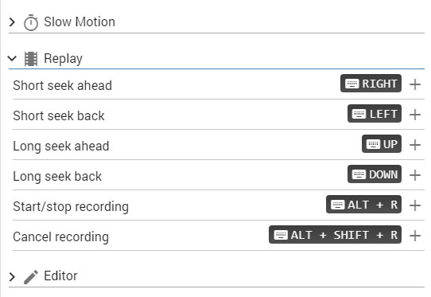The width and height of the screenshot is (431, 297).
Task: Edit the ALT + R recording binding
Action: click(x=363, y=205)
